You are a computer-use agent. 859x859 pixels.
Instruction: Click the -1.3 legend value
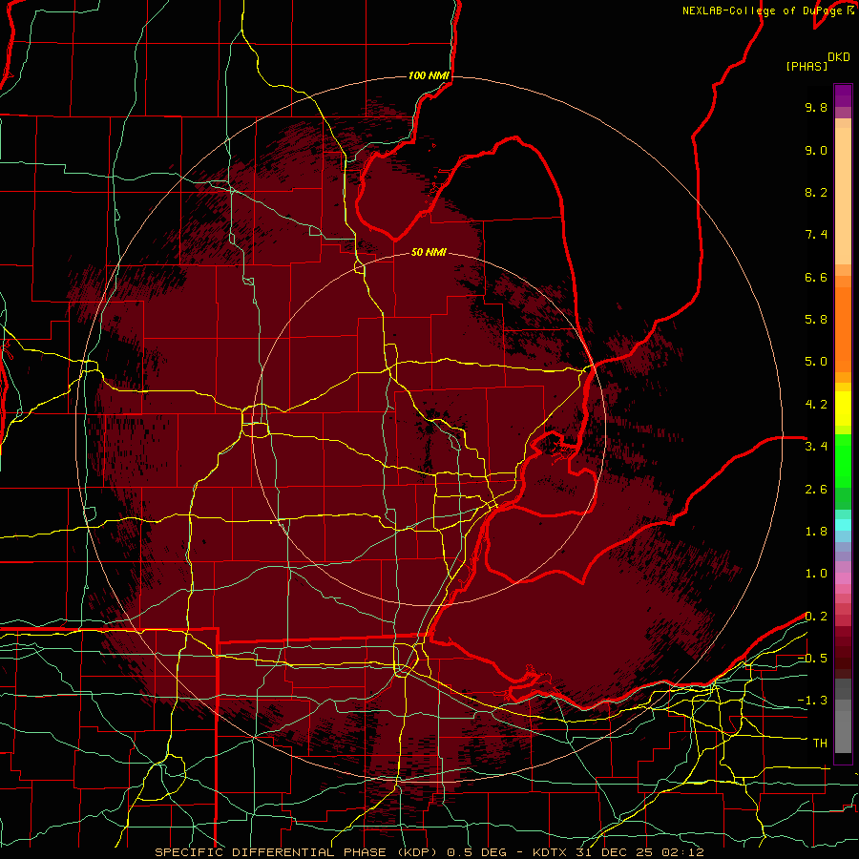pos(812,701)
